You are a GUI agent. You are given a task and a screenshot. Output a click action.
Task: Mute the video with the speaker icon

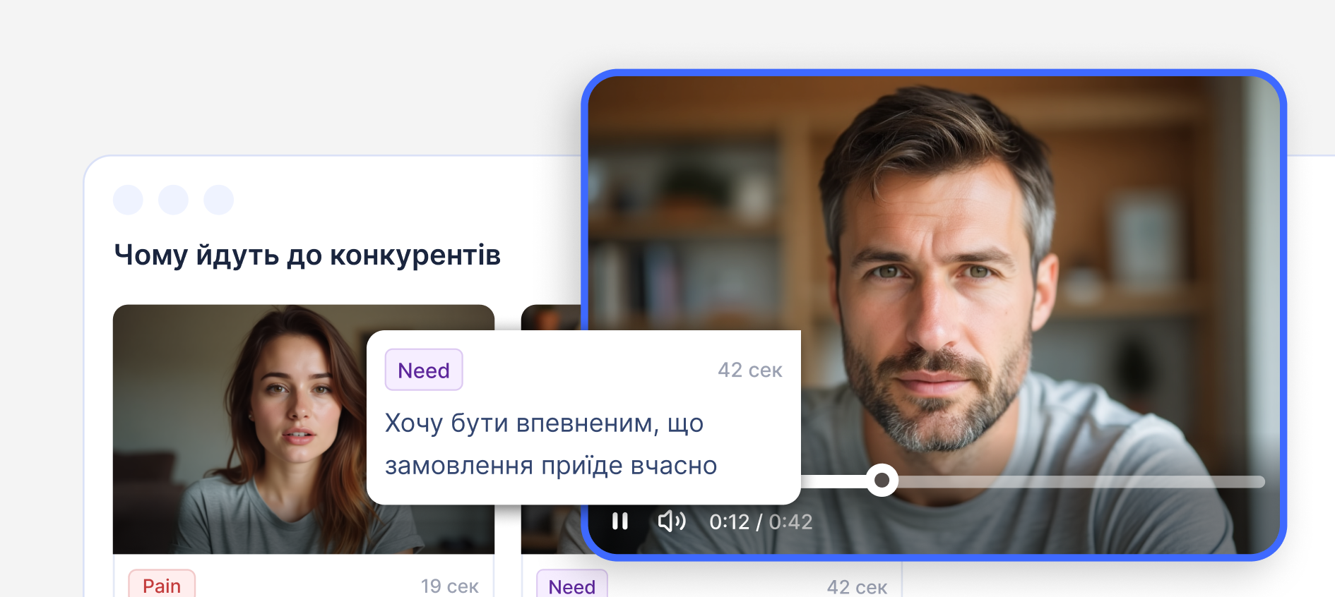coord(672,521)
